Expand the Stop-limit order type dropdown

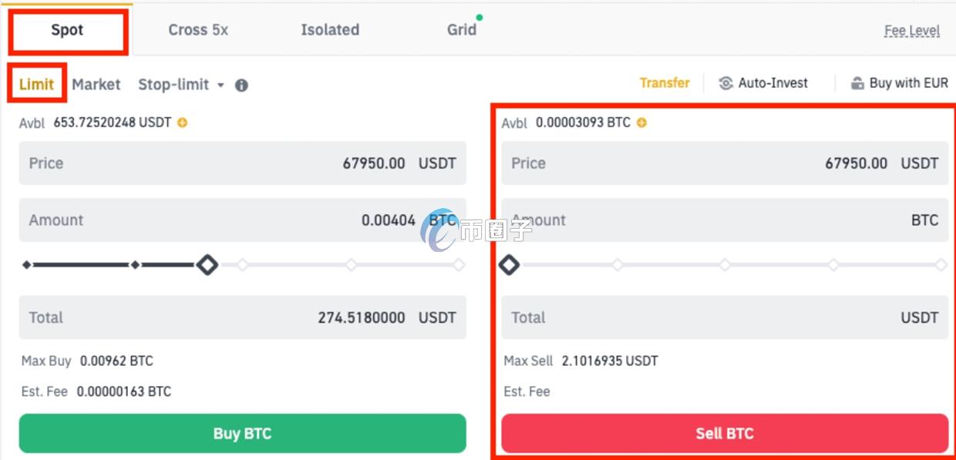coord(220,85)
